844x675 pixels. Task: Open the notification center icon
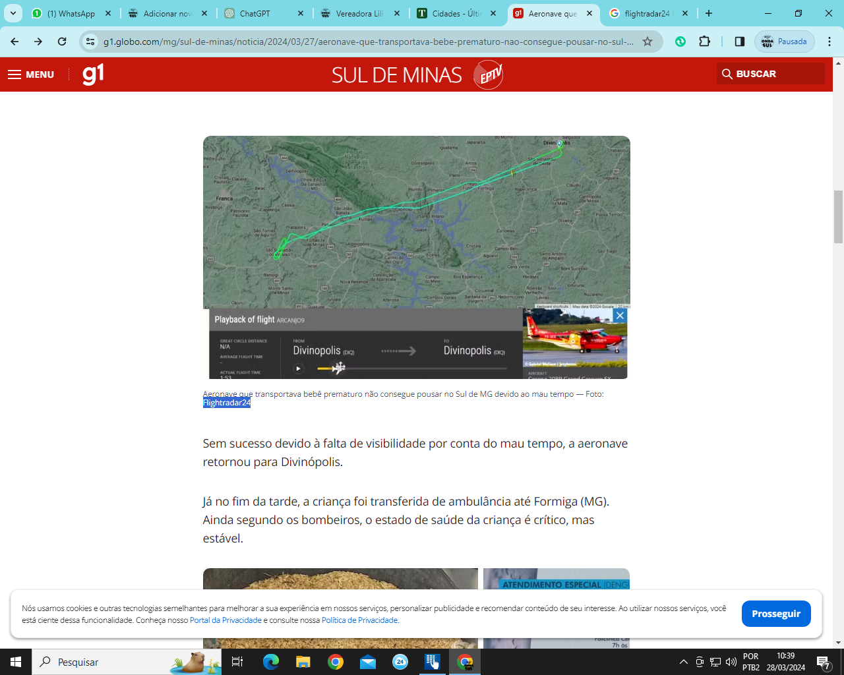pos(824,662)
